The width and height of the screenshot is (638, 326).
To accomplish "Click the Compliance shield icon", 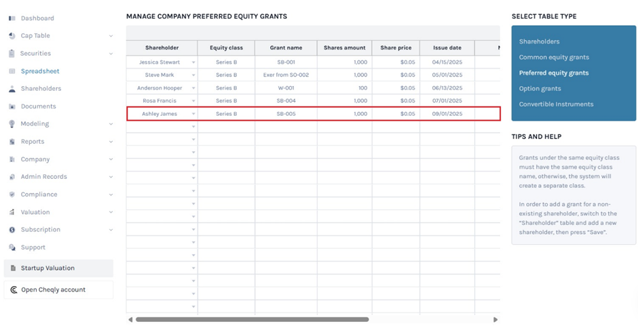I will click(x=12, y=195).
